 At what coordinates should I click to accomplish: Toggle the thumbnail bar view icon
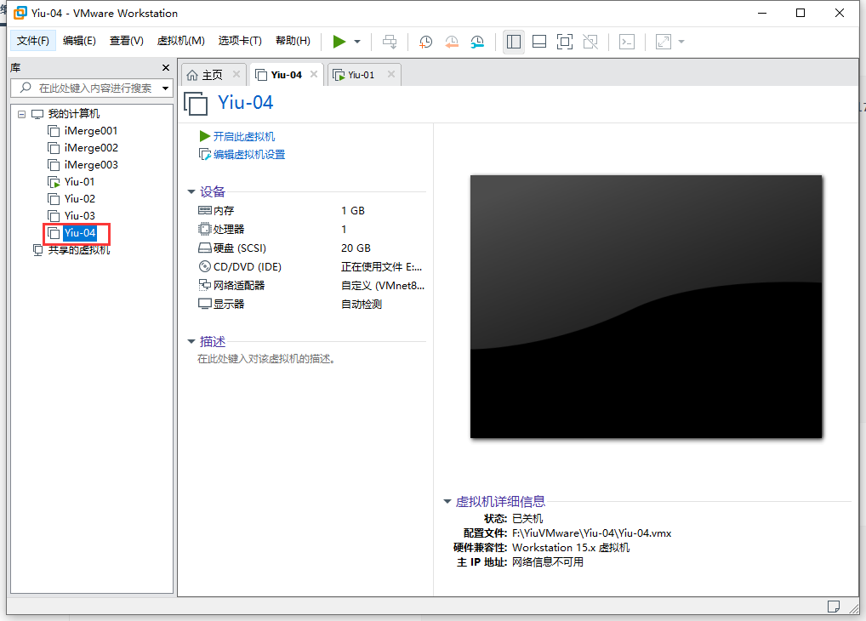coord(539,42)
